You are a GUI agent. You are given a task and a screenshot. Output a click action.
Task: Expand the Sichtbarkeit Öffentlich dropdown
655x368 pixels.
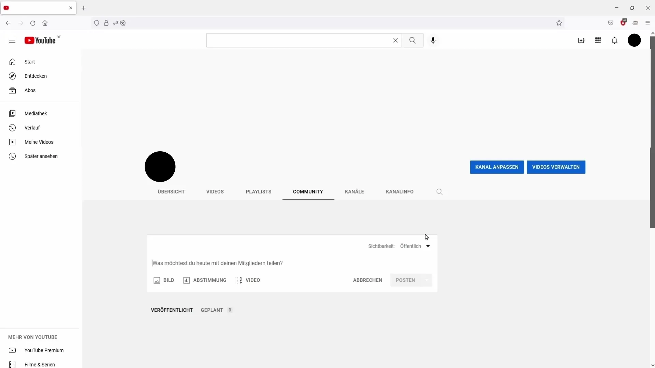click(427, 246)
